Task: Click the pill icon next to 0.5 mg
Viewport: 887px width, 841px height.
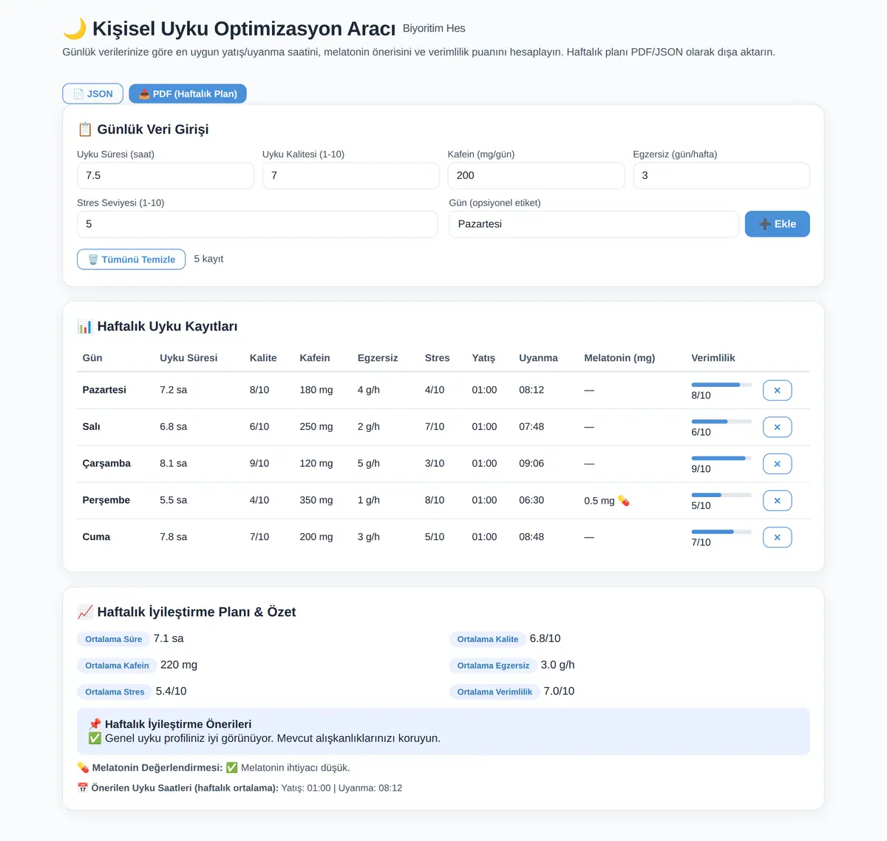Action: 624,501
